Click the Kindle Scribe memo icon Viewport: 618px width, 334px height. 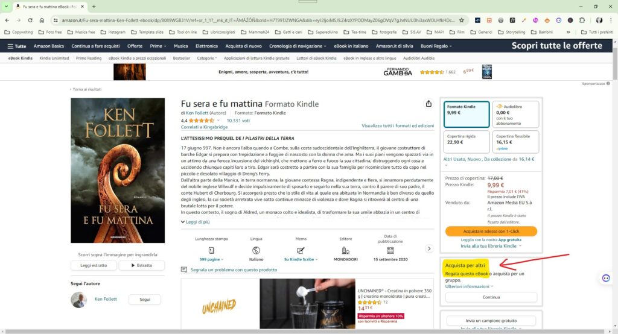click(x=301, y=250)
